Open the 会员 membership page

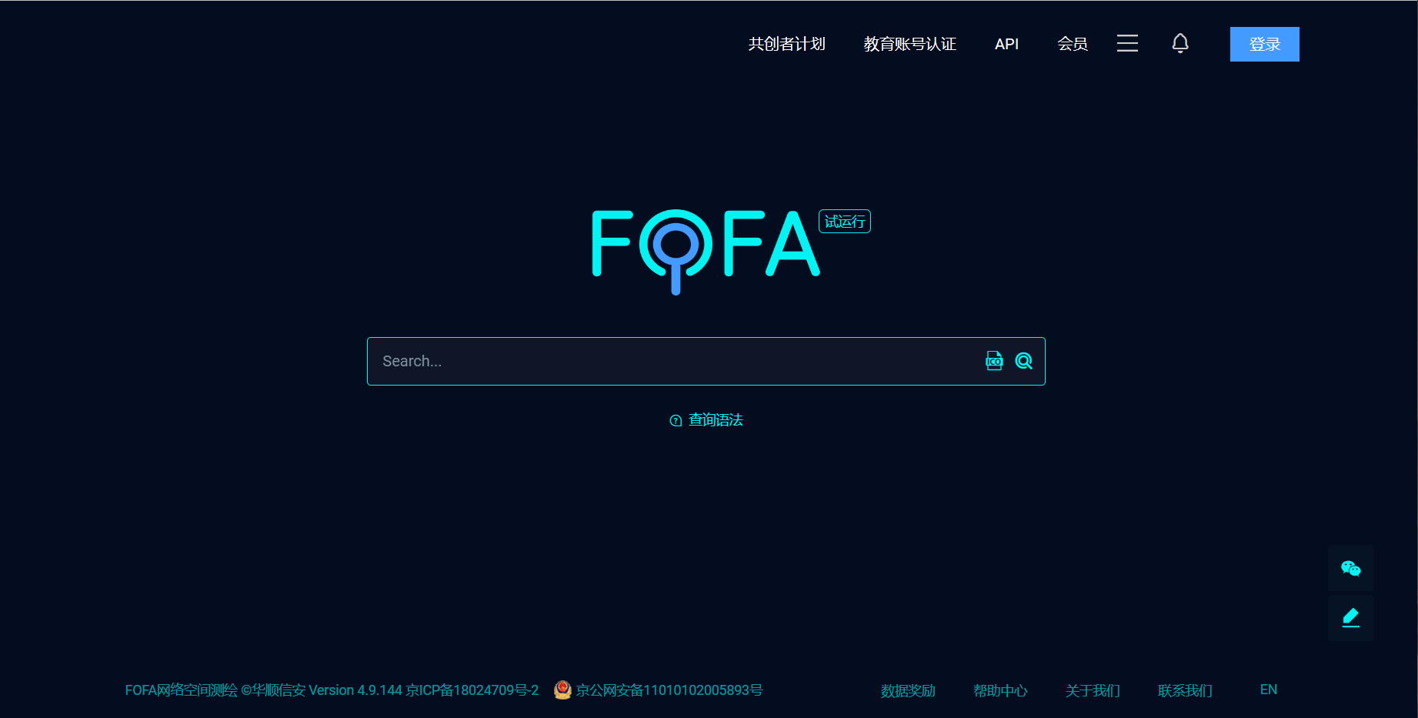click(1073, 44)
